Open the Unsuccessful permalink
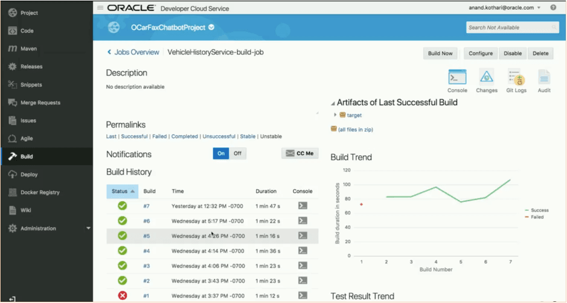Screen dimensions: 567x303 click(219, 136)
